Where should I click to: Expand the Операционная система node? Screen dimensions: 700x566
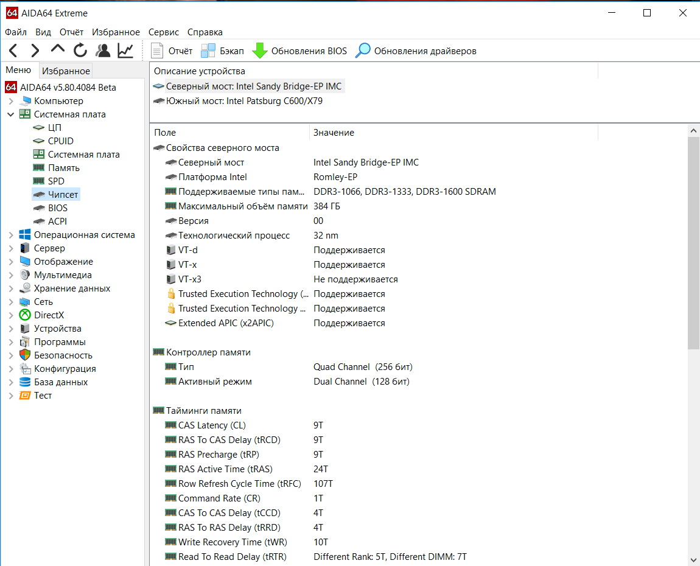point(11,235)
